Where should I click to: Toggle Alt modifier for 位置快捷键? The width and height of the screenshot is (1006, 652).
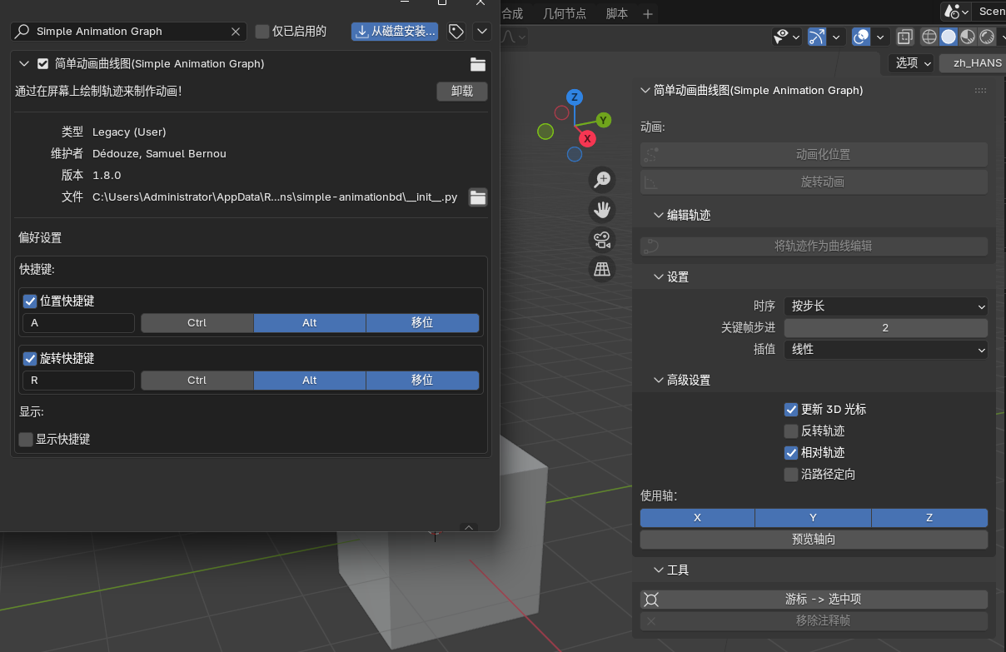[310, 323]
